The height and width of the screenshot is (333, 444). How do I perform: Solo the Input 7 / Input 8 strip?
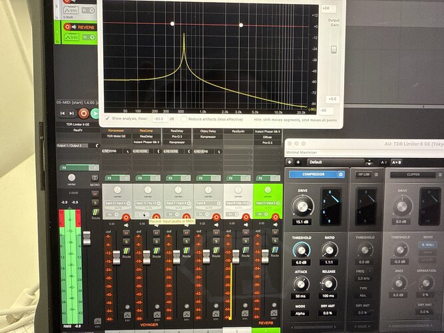tap(186, 241)
